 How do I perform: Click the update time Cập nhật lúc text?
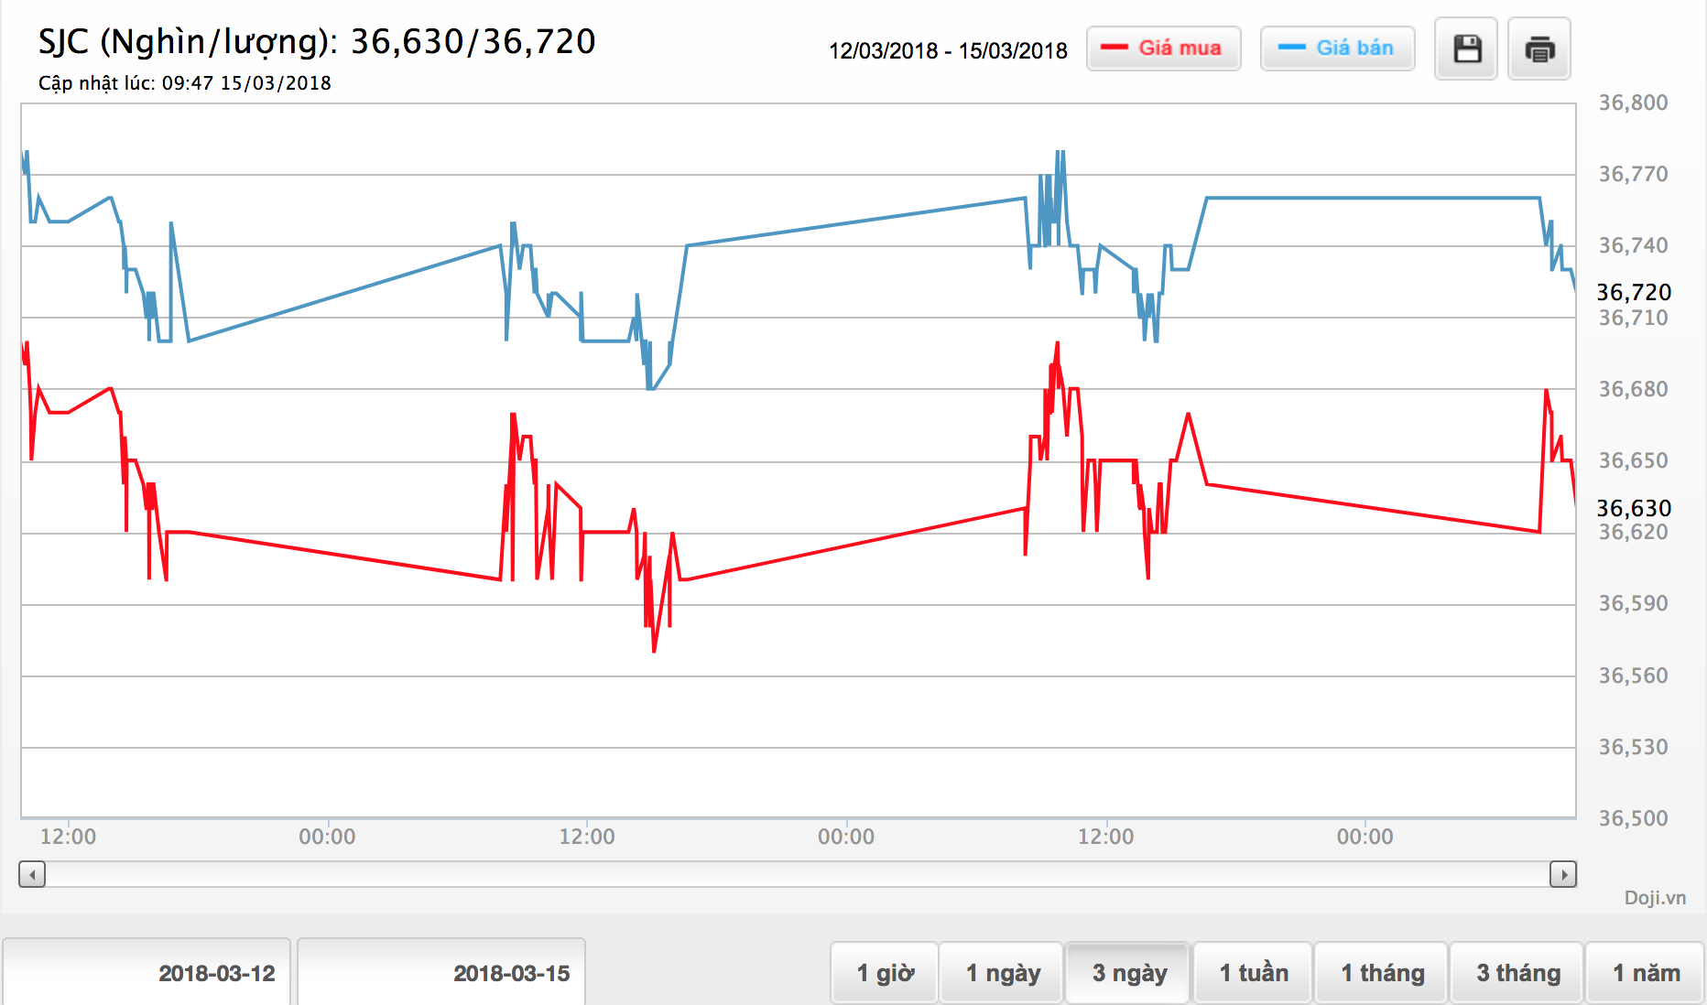click(185, 83)
